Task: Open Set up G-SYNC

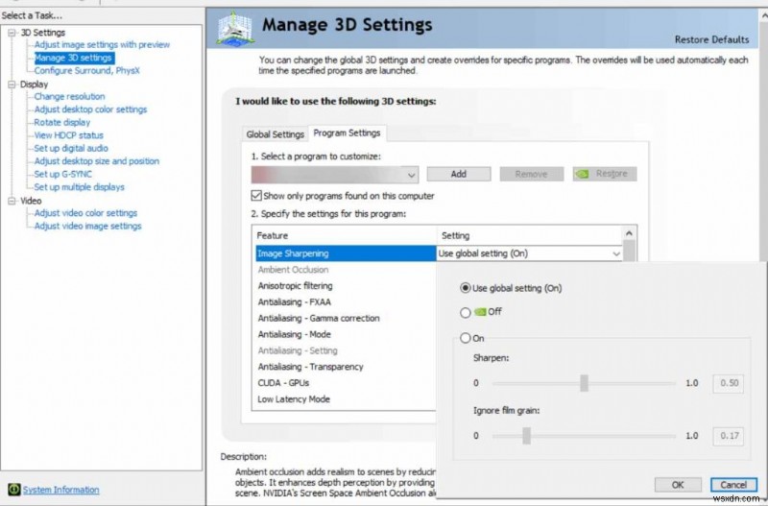Action: point(62,174)
